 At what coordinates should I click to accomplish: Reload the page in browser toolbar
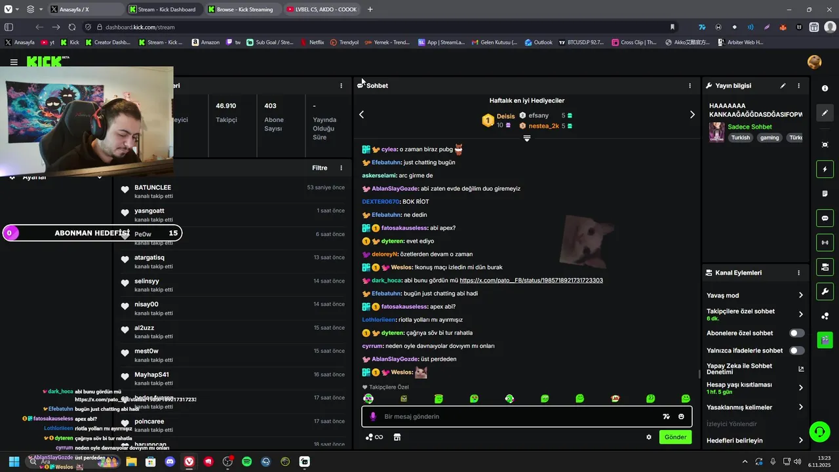[x=72, y=27]
